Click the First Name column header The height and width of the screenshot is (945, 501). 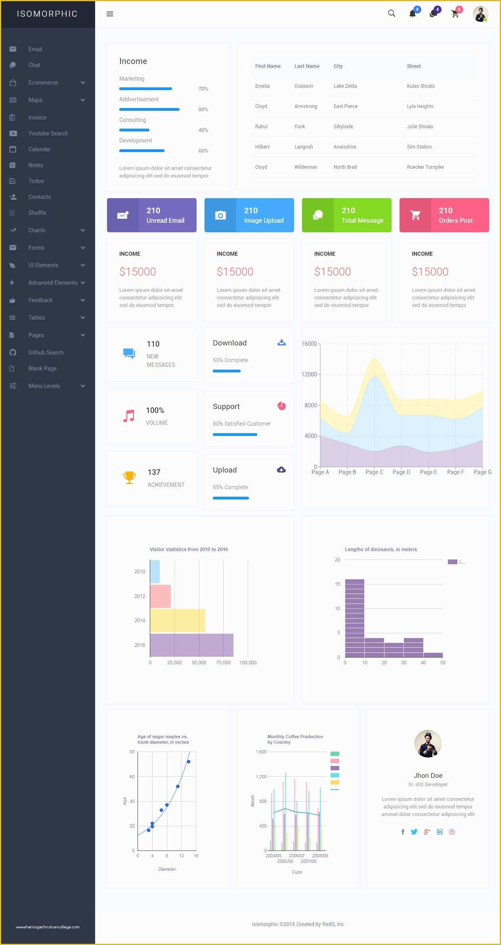(268, 66)
